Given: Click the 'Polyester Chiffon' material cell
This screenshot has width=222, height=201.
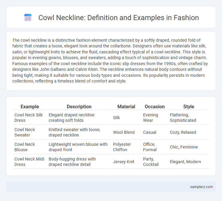Looking at the screenshot, I should (x=126, y=147).
